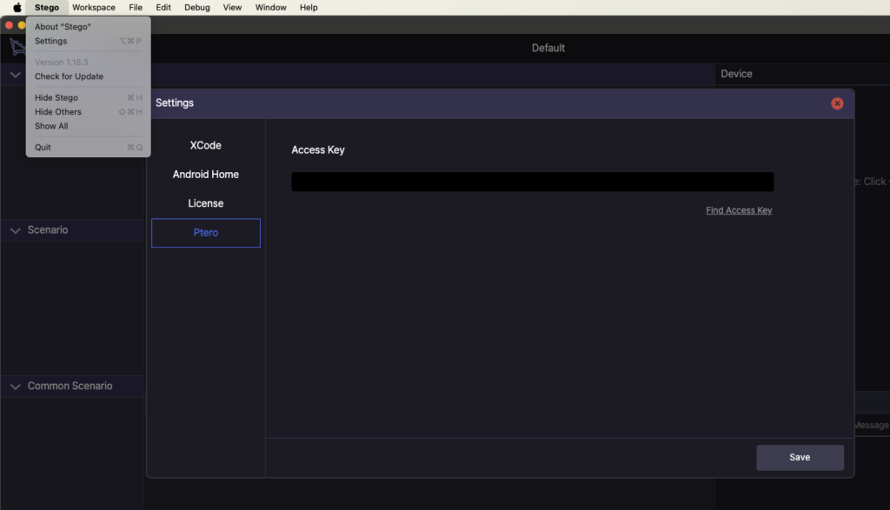Open the Stego menu in menu bar
The image size is (890, 510).
coord(47,7)
